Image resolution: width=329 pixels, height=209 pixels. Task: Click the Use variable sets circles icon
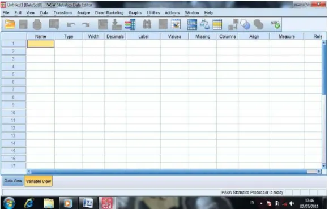245,24
